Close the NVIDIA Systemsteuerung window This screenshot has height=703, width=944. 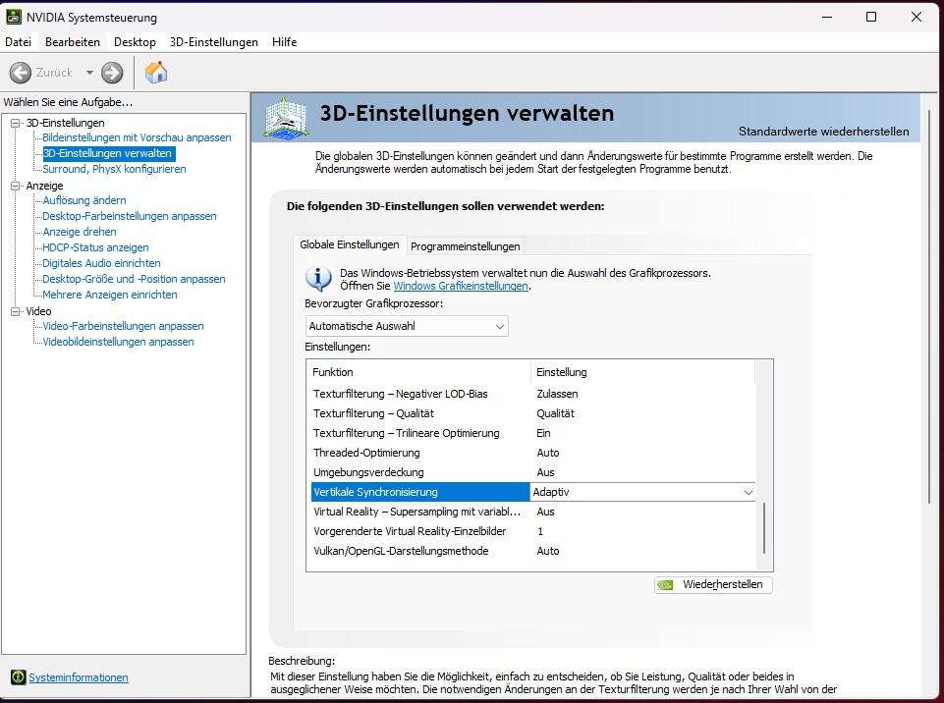point(916,17)
